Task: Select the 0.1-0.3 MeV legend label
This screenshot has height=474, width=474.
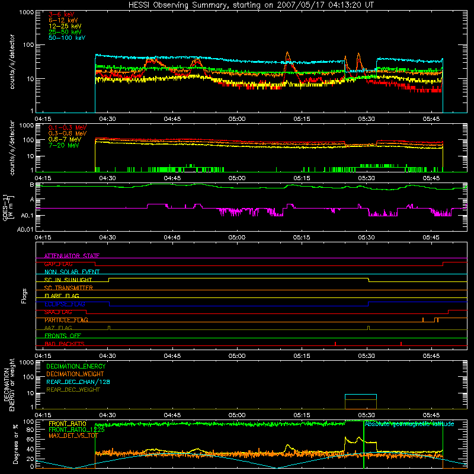Action: click(68, 127)
